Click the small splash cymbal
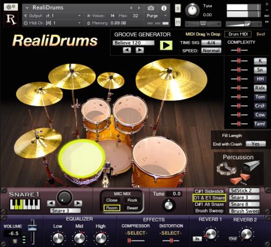 tap(111, 80)
